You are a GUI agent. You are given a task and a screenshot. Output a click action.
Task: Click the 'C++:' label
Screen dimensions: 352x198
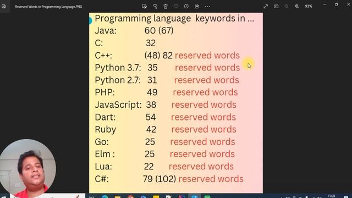coord(103,56)
